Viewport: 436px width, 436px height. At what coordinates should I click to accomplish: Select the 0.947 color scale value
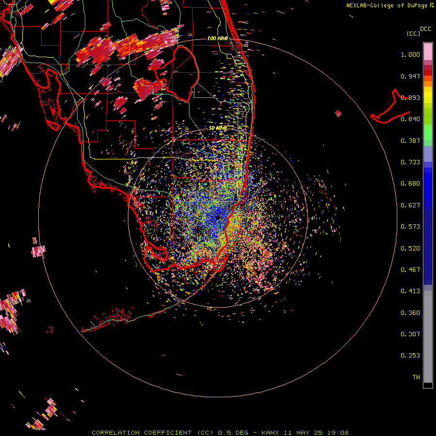tap(410, 76)
